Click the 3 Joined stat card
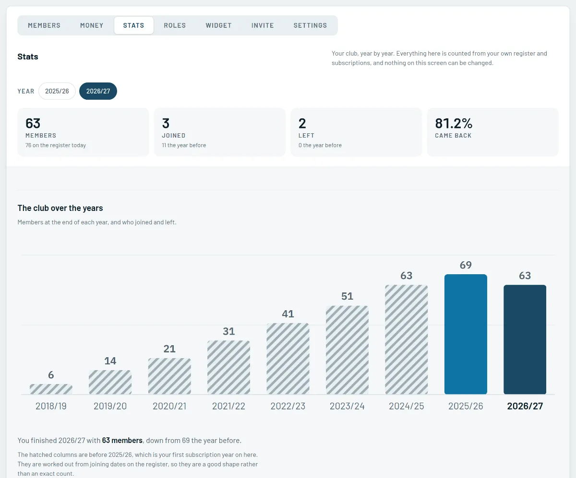The image size is (576, 478). point(220,132)
